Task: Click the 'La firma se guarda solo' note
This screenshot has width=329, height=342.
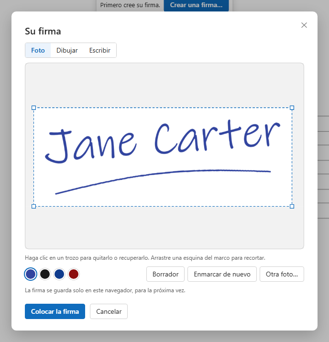Action: tap(105, 290)
